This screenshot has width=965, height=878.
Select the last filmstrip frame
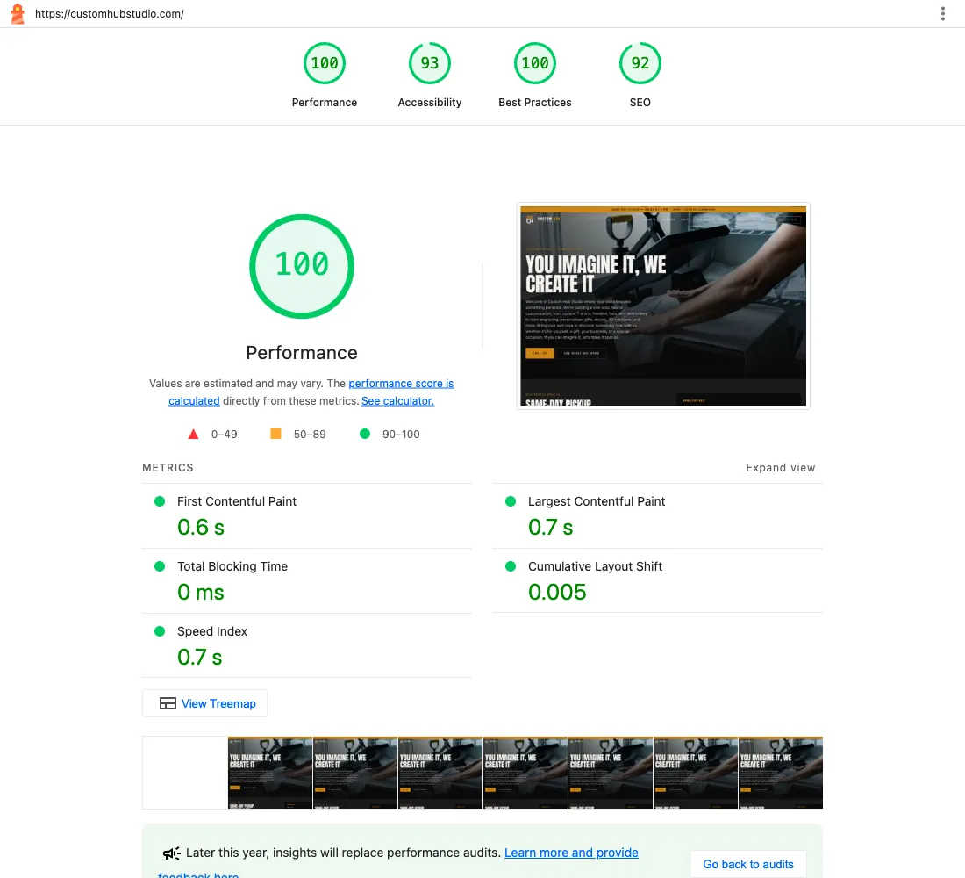pyautogui.click(x=781, y=773)
